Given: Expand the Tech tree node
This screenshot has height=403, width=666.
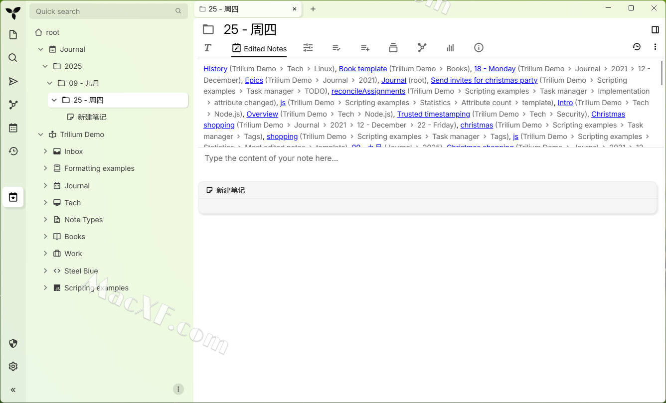Looking at the screenshot, I should click(45, 203).
